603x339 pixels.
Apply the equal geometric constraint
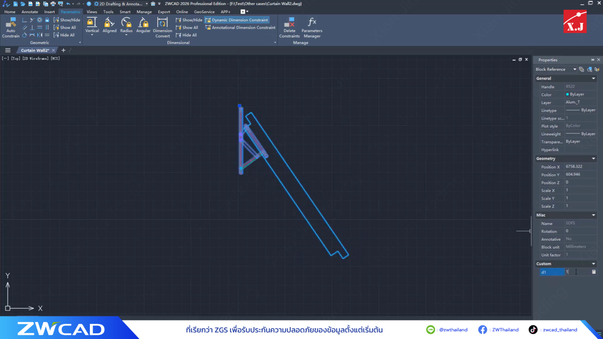pos(47,35)
